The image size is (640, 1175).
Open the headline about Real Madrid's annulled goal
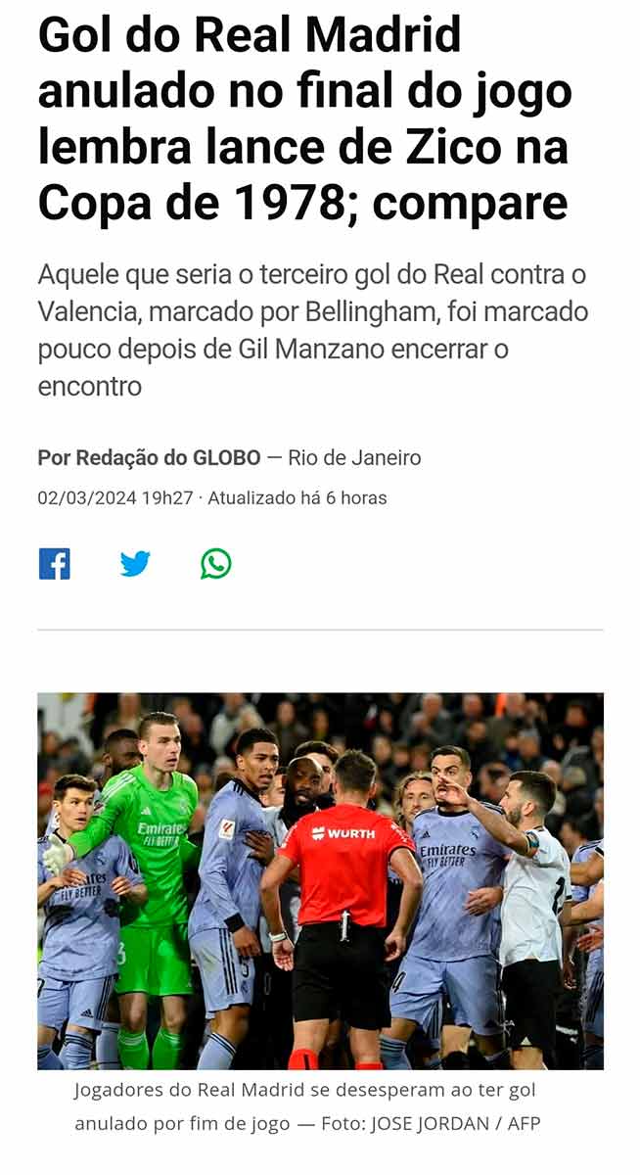304,119
